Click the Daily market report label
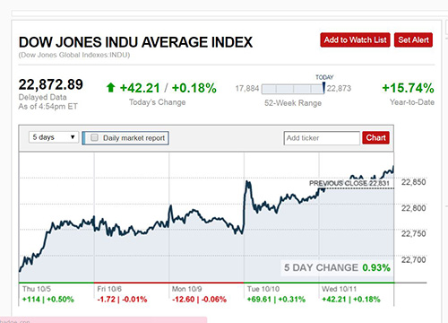This screenshot has height=323, width=448. click(134, 138)
